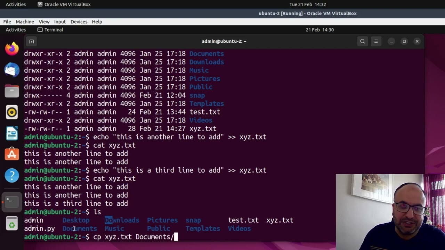
Task: Minimize the terminal window
Action: [x=391, y=41]
